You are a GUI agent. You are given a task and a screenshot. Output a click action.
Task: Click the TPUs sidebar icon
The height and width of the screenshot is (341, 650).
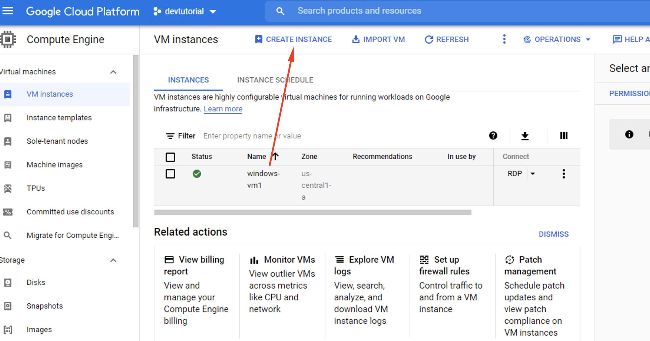tap(8, 188)
